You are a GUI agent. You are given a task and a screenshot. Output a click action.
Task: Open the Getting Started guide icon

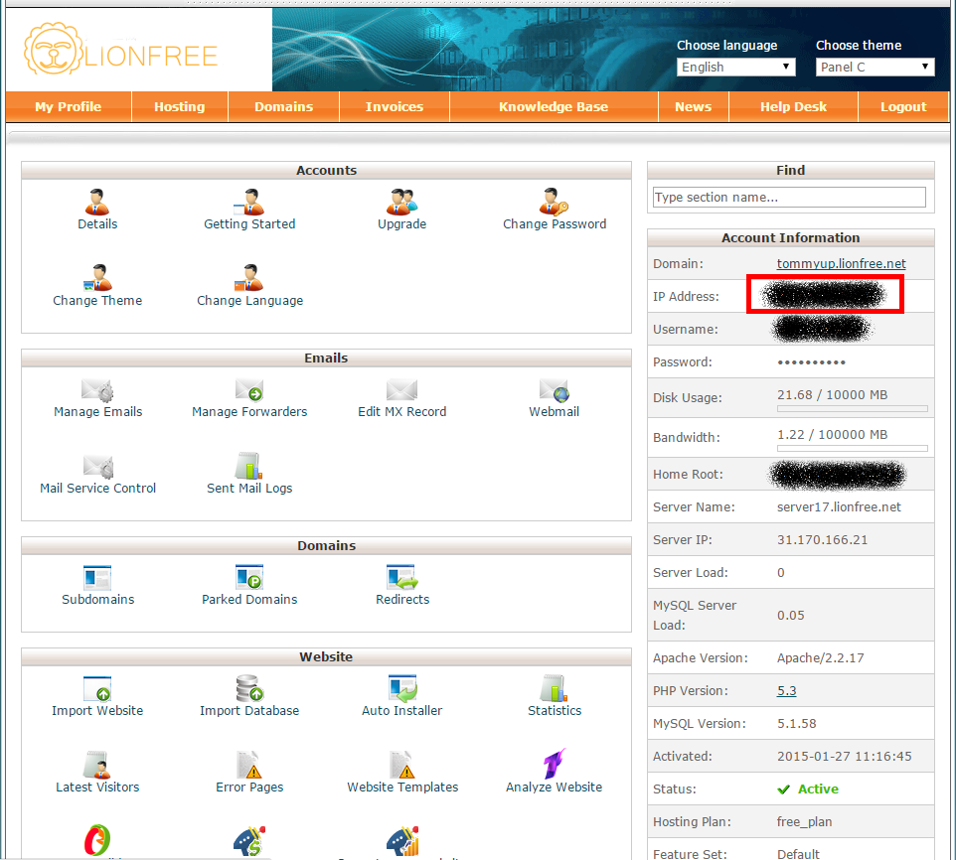(x=248, y=203)
